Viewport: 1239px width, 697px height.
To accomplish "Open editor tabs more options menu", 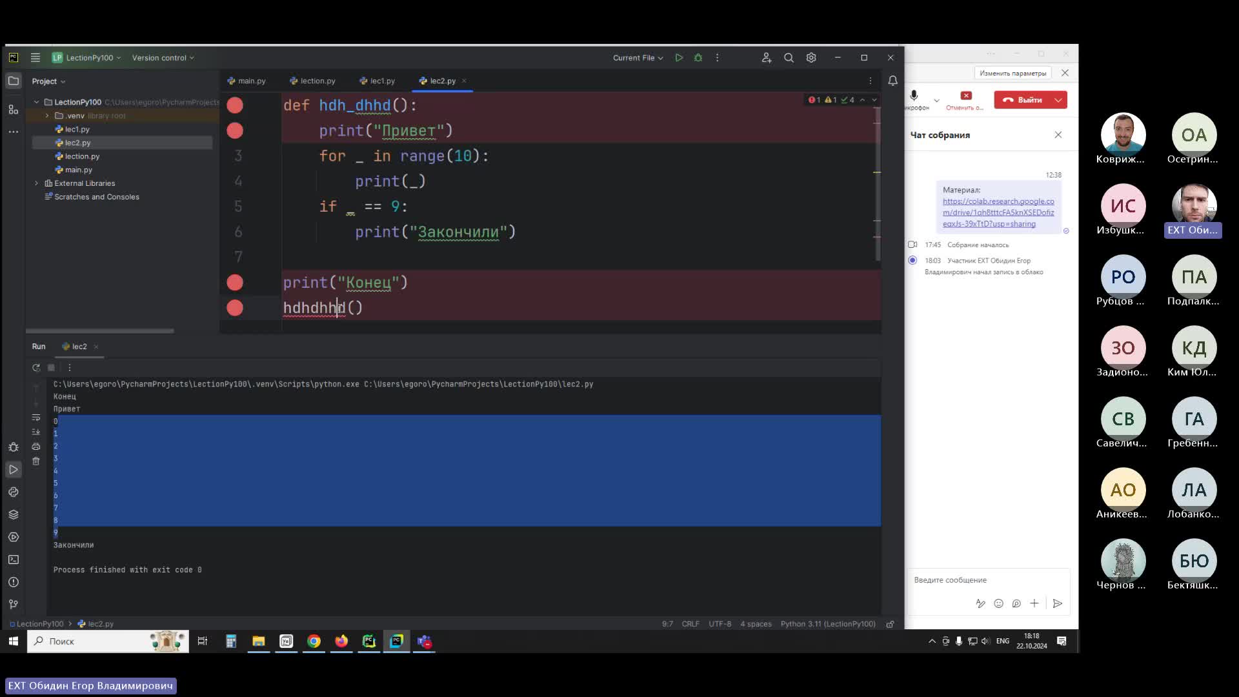I will [x=870, y=81].
